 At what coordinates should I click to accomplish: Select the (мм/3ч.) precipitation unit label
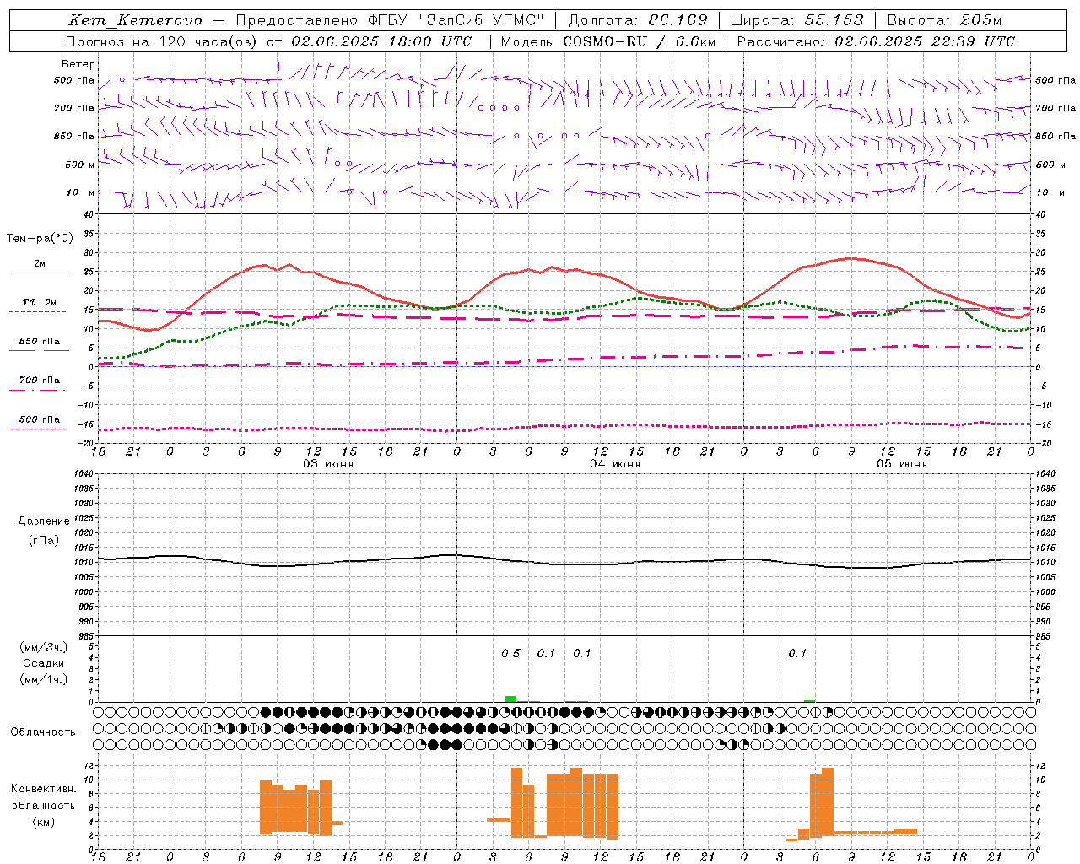[44, 647]
